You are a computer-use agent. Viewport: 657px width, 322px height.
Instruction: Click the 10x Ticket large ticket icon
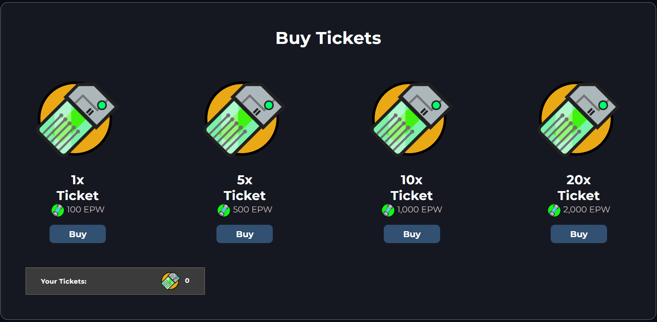pyautogui.click(x=412, y=119)
